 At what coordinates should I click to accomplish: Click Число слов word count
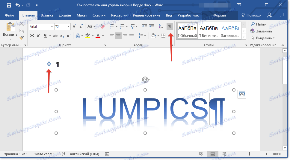[x=44, y=154]
